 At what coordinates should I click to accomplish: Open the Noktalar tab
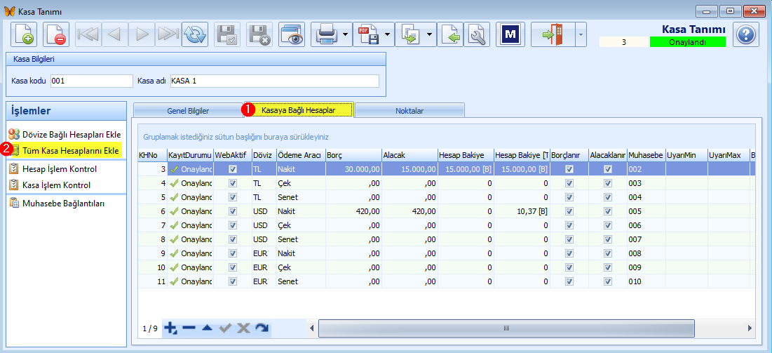pos(409,111)
